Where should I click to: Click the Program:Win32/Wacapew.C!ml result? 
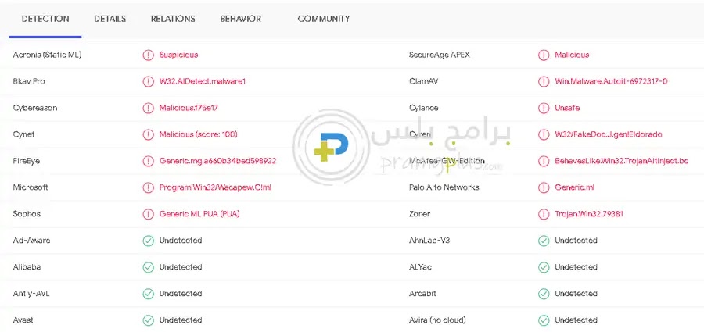point(216,187)
